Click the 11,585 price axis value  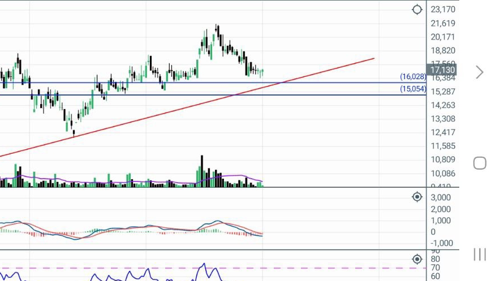[x=443, y=146]
